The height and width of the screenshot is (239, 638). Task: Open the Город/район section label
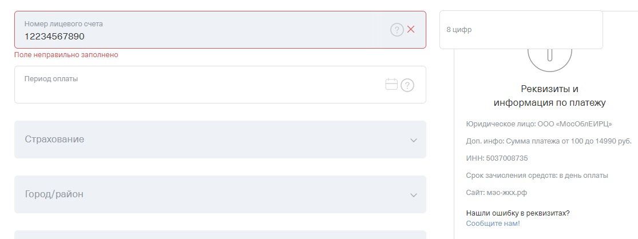click(x=54, y=194)
